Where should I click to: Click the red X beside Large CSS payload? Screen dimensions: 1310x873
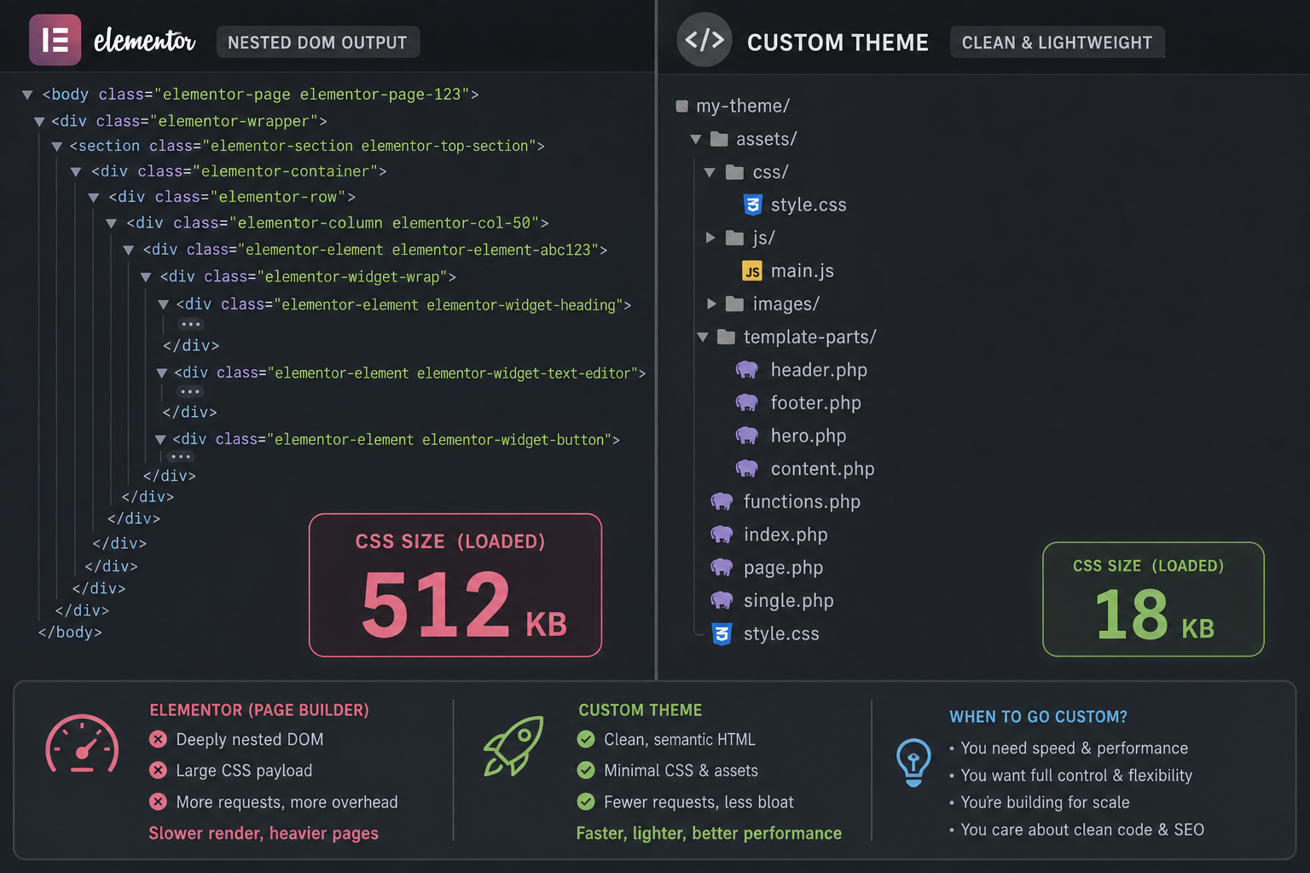click(158, 771)
